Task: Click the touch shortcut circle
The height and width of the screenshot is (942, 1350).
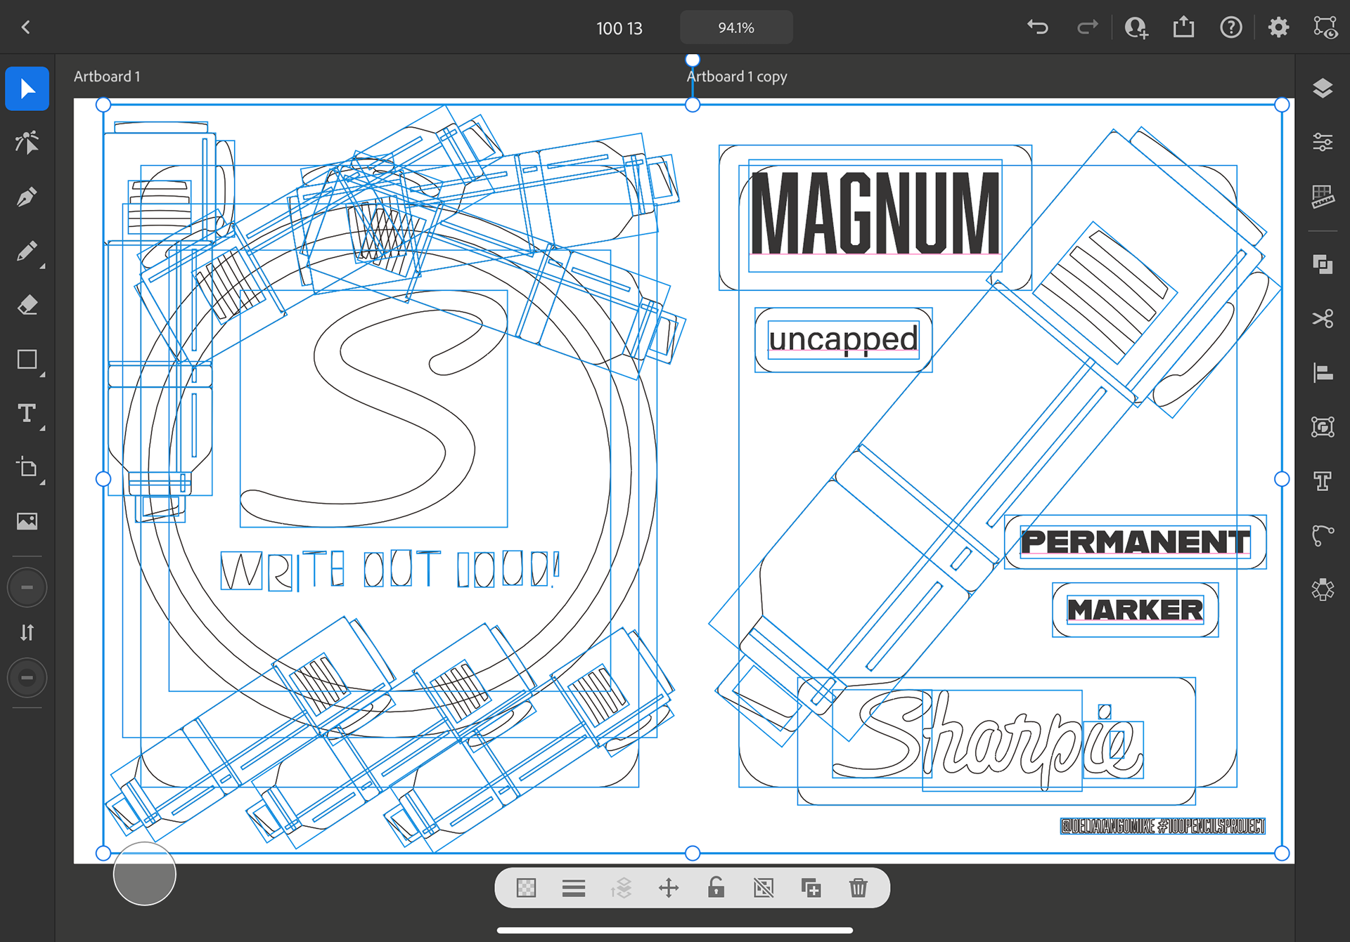Action: click(145, 874)
